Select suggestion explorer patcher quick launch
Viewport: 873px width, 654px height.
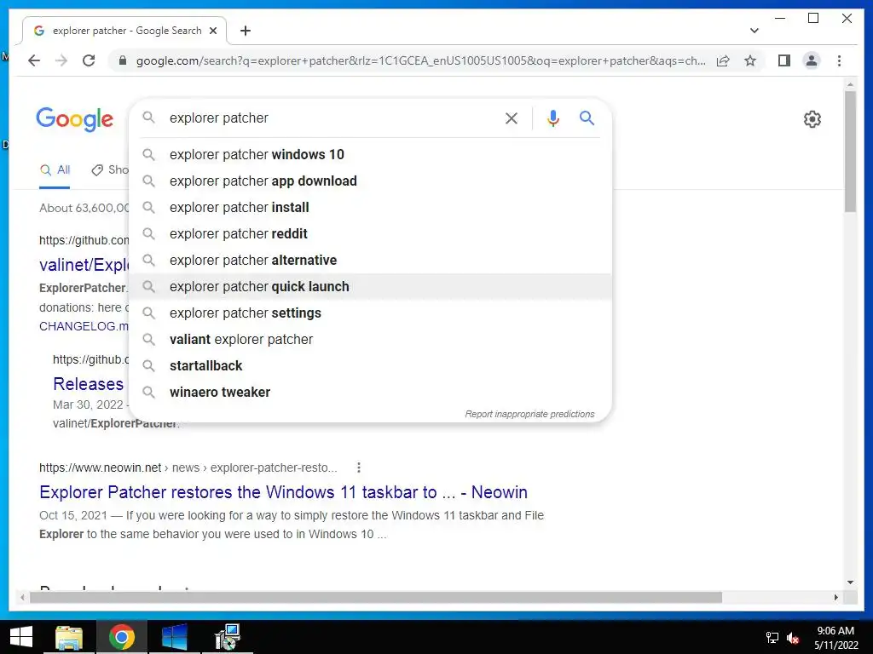370,286
